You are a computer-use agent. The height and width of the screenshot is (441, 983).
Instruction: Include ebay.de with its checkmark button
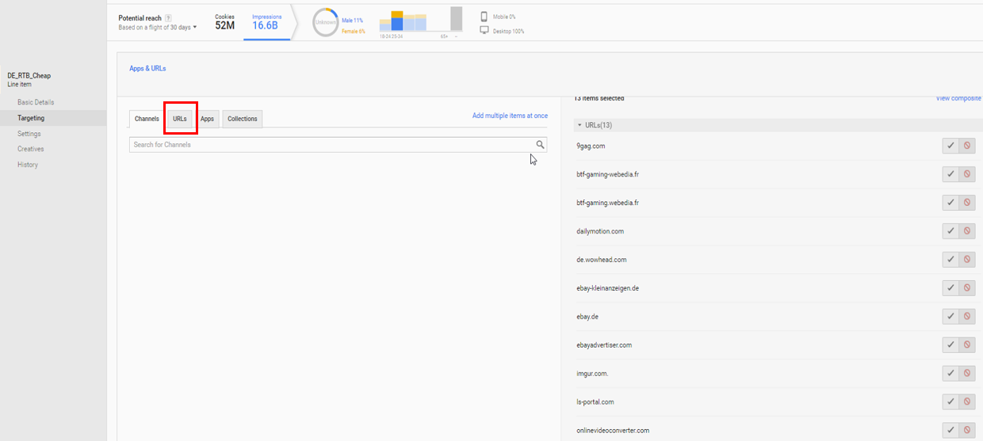[x=950, y=317]
